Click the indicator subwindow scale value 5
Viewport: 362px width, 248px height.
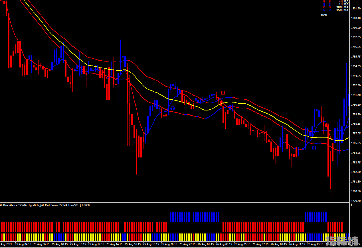[351, 205]
